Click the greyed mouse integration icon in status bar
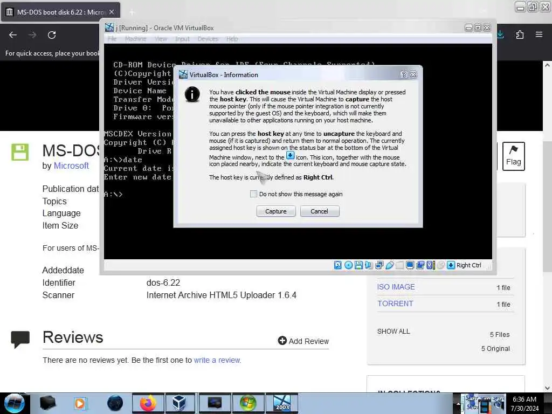 (x=441, y=265)
